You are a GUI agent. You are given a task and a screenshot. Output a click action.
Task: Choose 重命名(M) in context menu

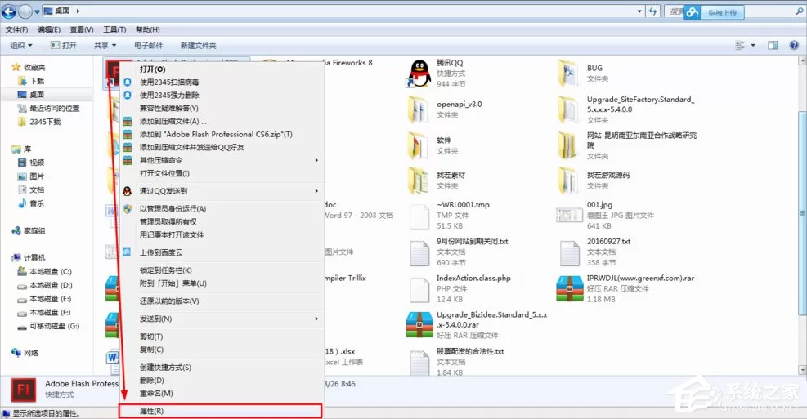click(222, 394)
